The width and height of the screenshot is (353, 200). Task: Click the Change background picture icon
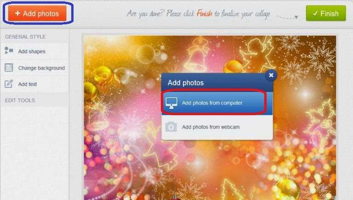[x=9, y=67]
